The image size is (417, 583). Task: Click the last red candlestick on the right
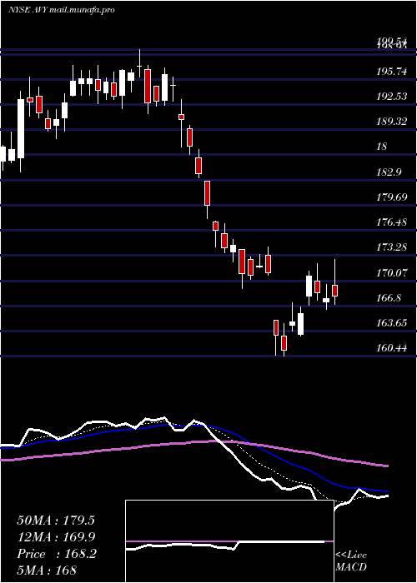coord(335,291)
